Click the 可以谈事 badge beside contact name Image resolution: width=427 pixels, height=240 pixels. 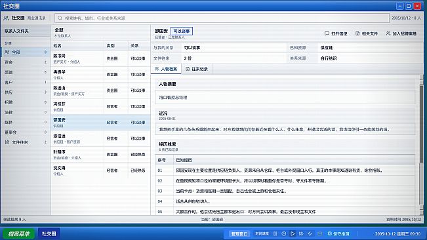pos(182,31)
